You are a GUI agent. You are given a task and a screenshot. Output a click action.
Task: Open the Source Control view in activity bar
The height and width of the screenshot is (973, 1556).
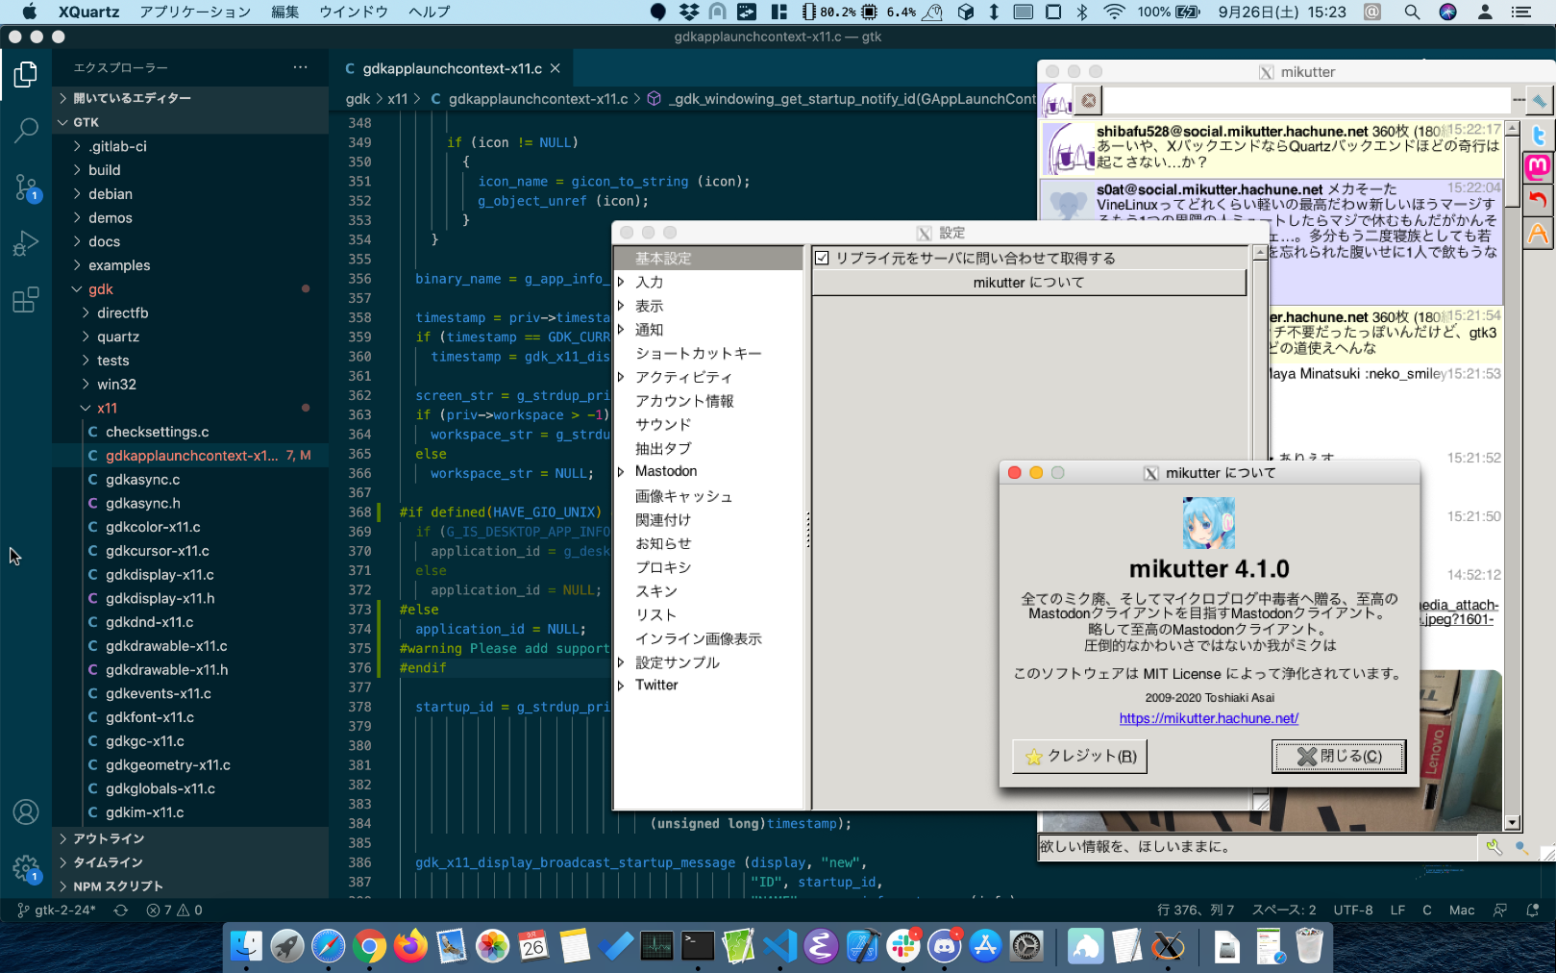point(26,187)
